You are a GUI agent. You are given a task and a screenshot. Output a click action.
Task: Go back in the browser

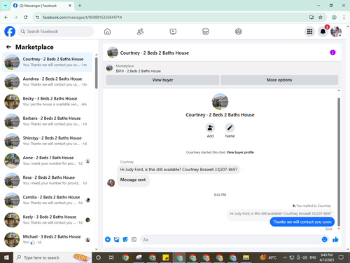coord(6,18)
